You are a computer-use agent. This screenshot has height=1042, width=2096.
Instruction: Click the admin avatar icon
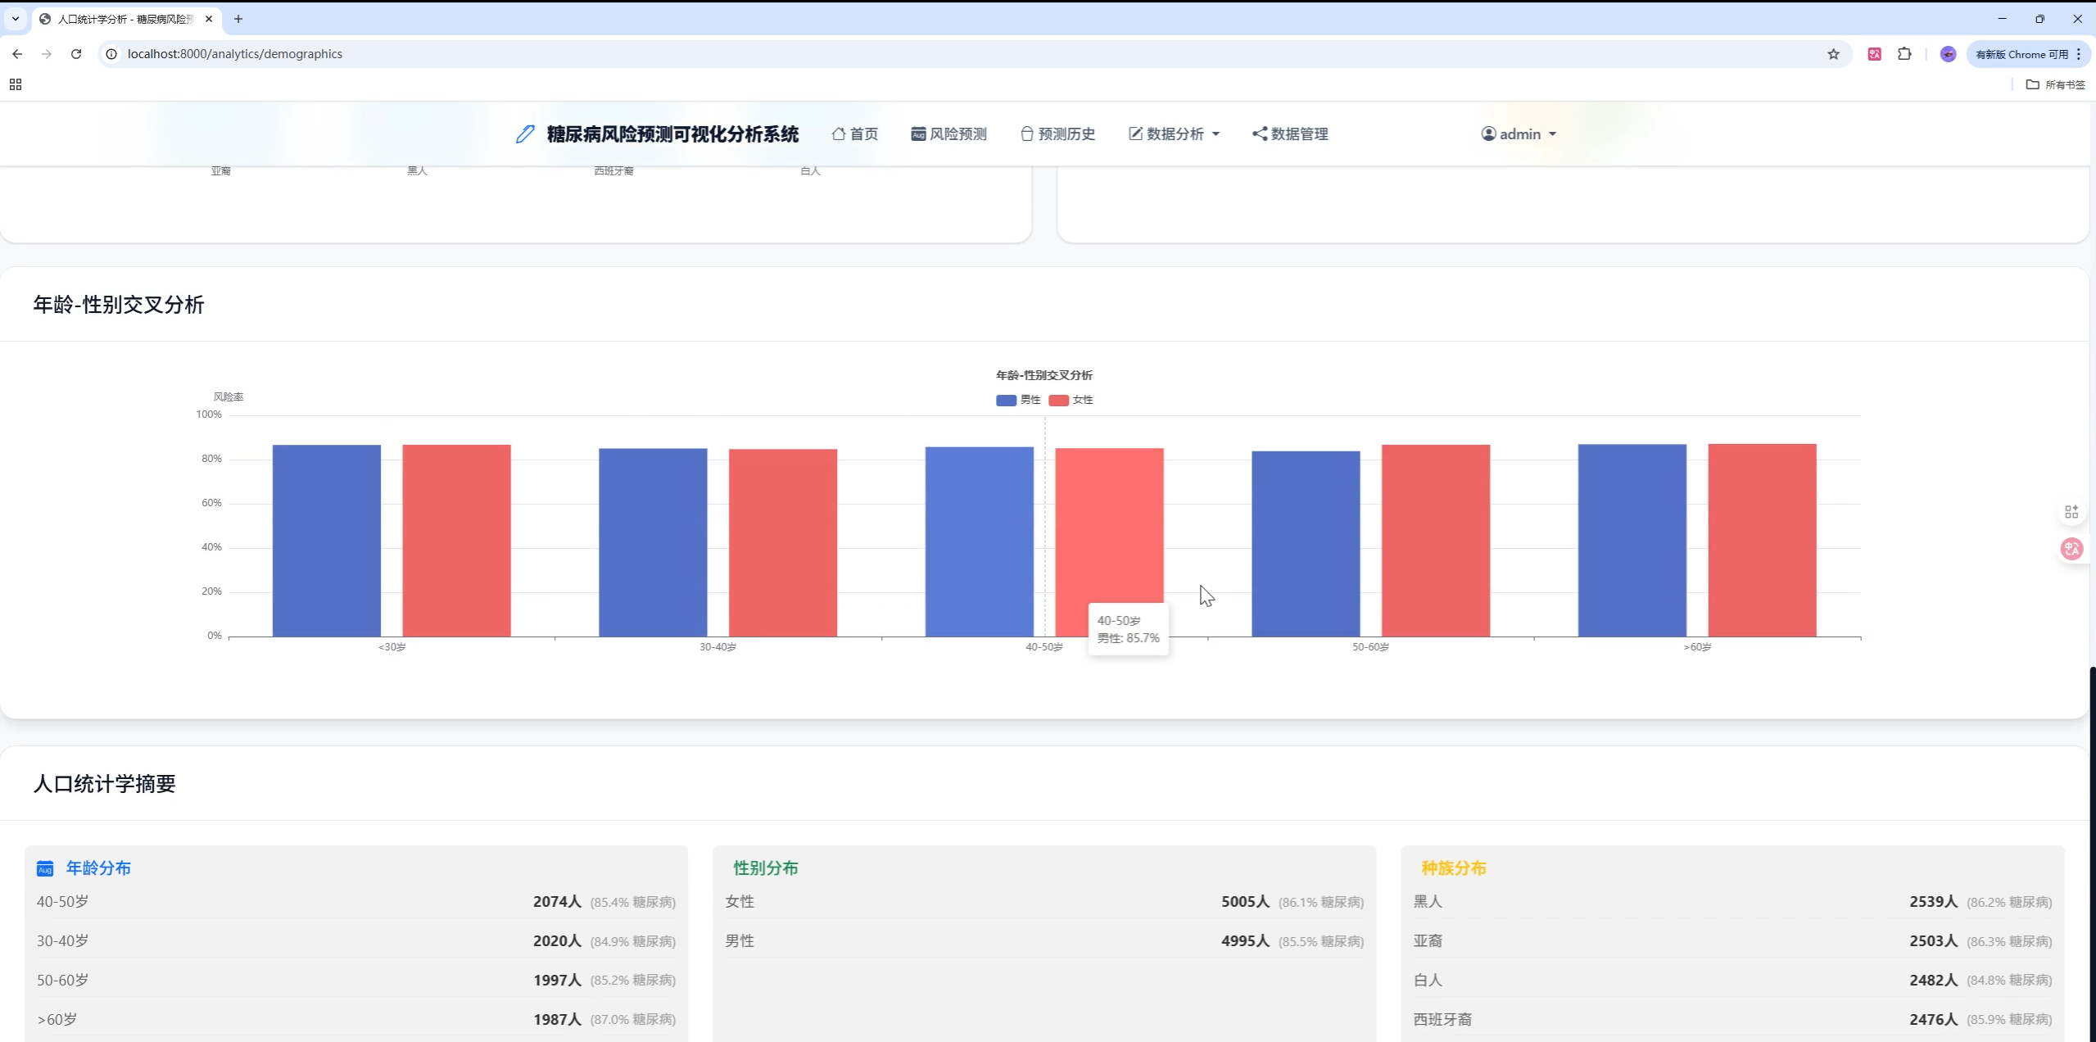coord(1489,134)
